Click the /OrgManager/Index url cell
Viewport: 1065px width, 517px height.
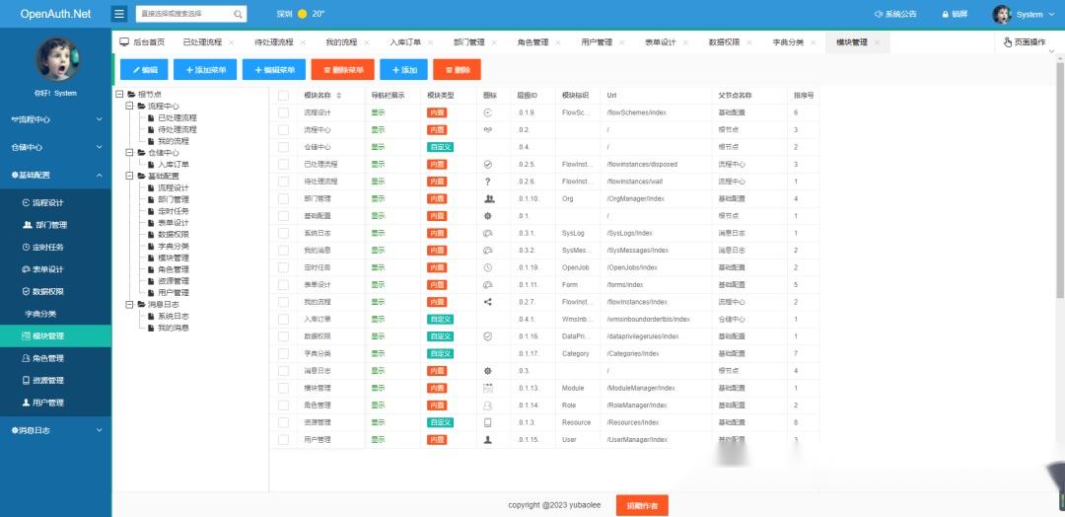657,199
